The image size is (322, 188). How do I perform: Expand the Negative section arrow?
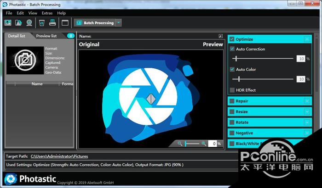(307, 133)
